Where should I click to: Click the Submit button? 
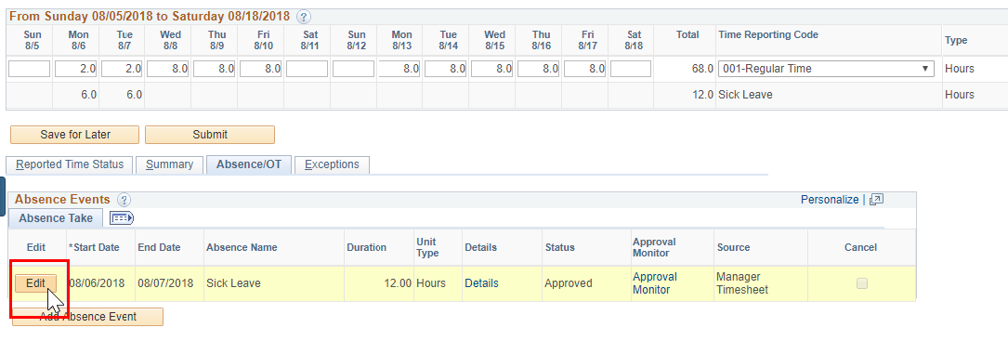(x=210, y=135)
